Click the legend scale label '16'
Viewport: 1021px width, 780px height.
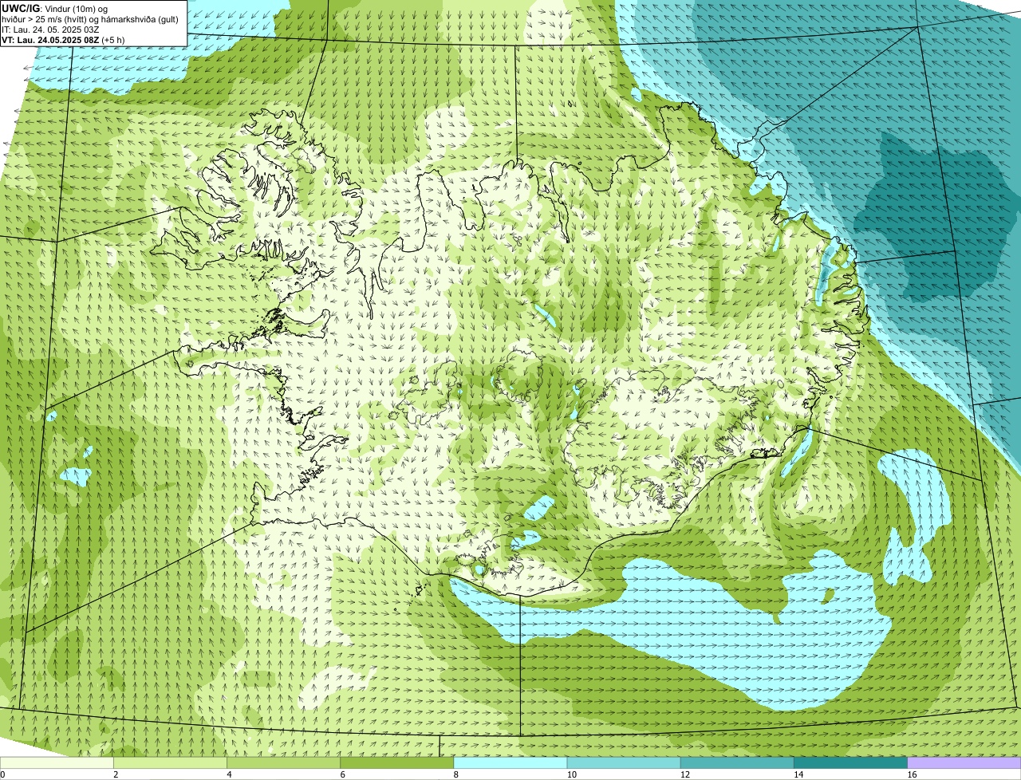point(912,774)
